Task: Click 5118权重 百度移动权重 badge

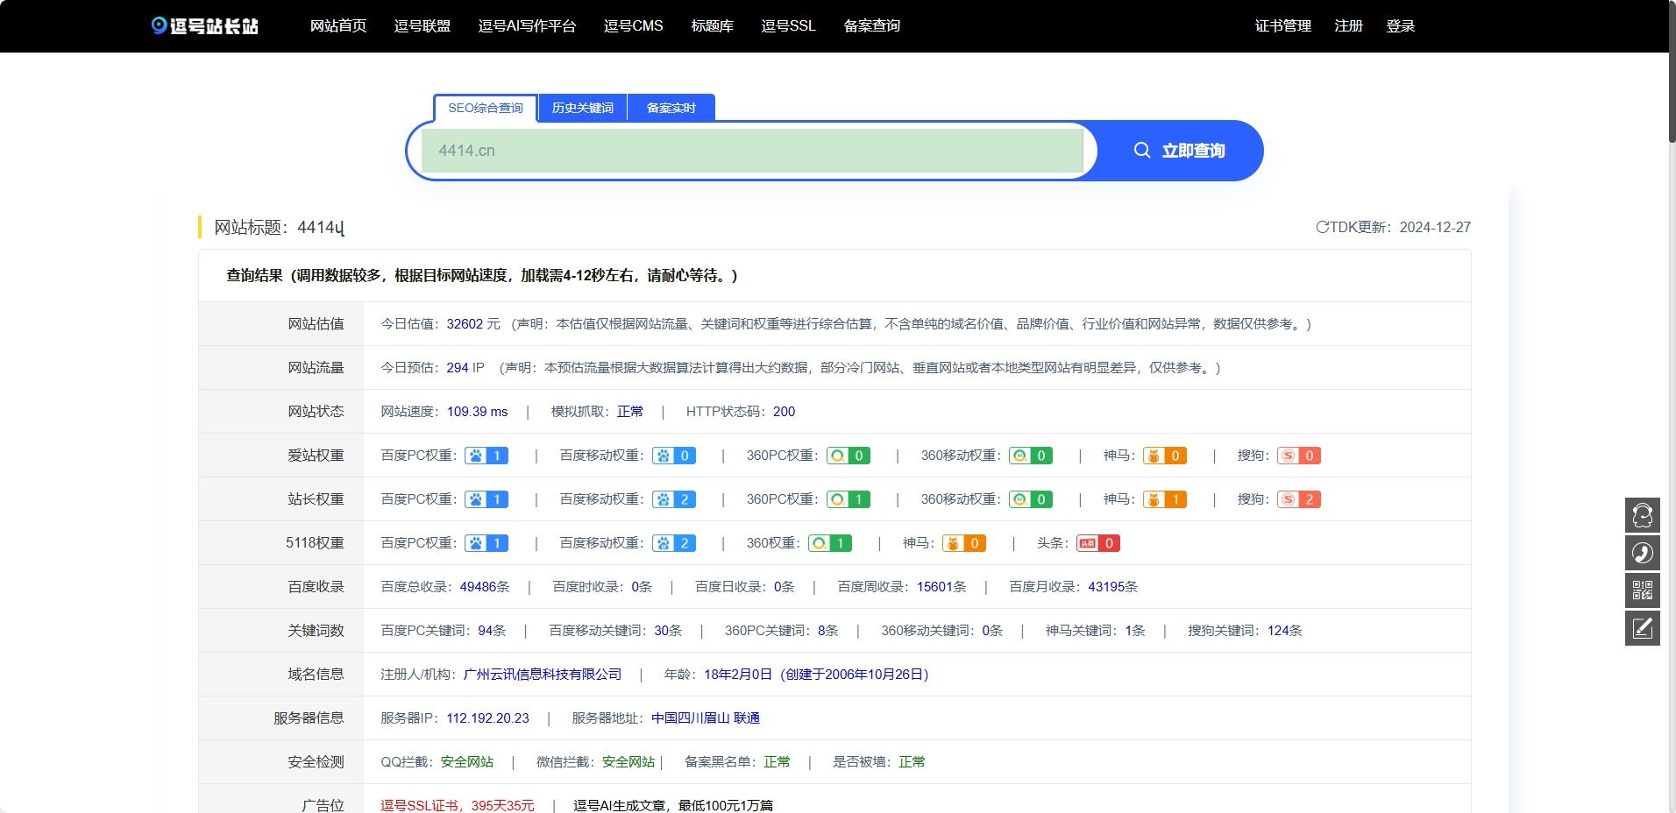Action: (674, 543)
